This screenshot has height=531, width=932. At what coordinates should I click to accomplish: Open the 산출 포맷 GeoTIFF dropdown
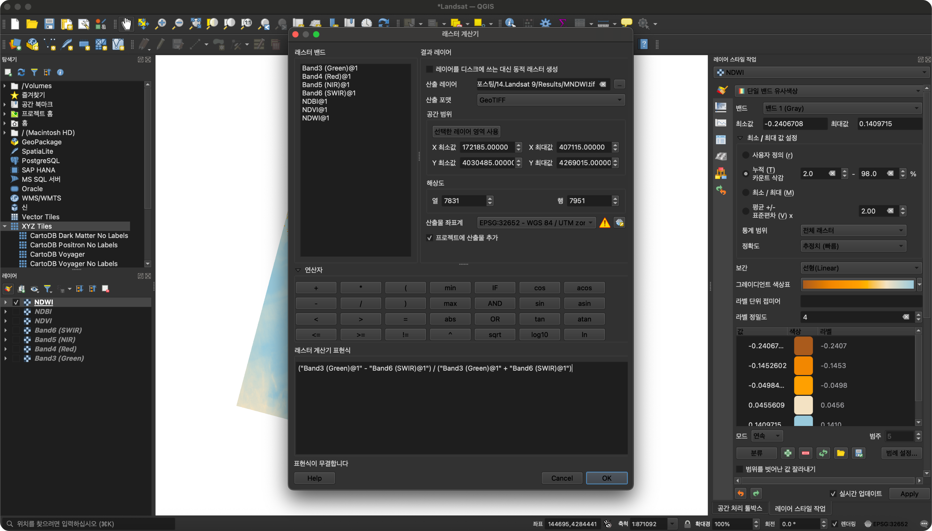click(551, 99)
